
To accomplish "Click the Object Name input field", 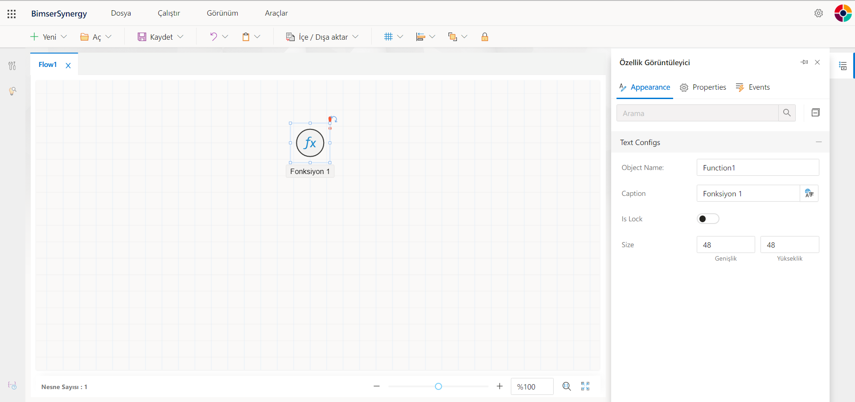I will (x=757, y=168).
